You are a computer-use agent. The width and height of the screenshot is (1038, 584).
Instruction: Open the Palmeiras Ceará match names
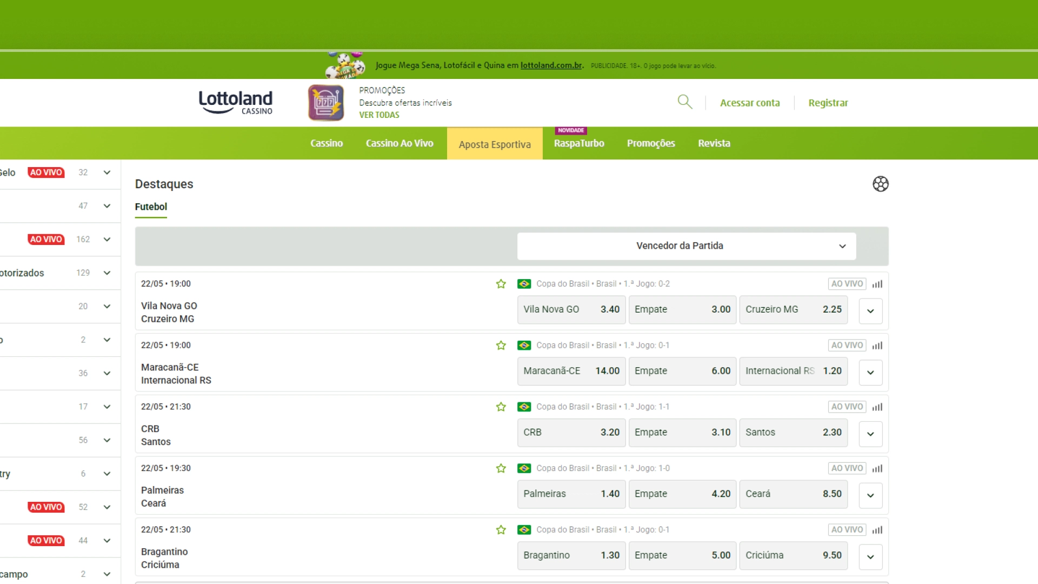[x=162, y=497]
